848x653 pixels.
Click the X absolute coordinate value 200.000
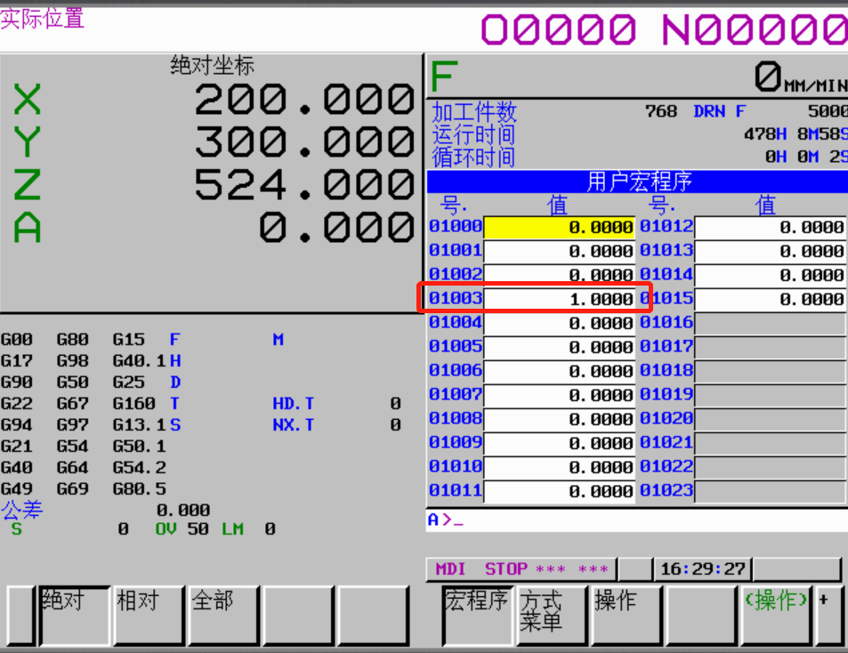(x=304, y=101)
